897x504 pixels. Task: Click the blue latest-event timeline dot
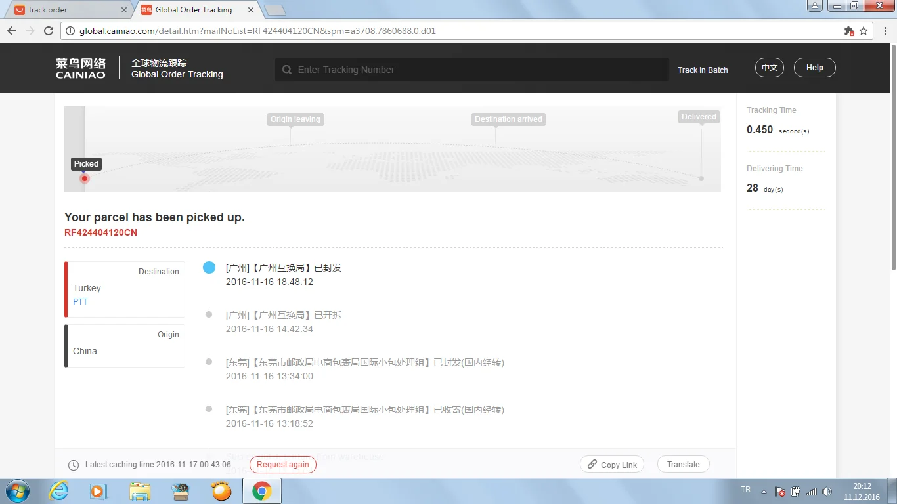[x=209, y=267]
